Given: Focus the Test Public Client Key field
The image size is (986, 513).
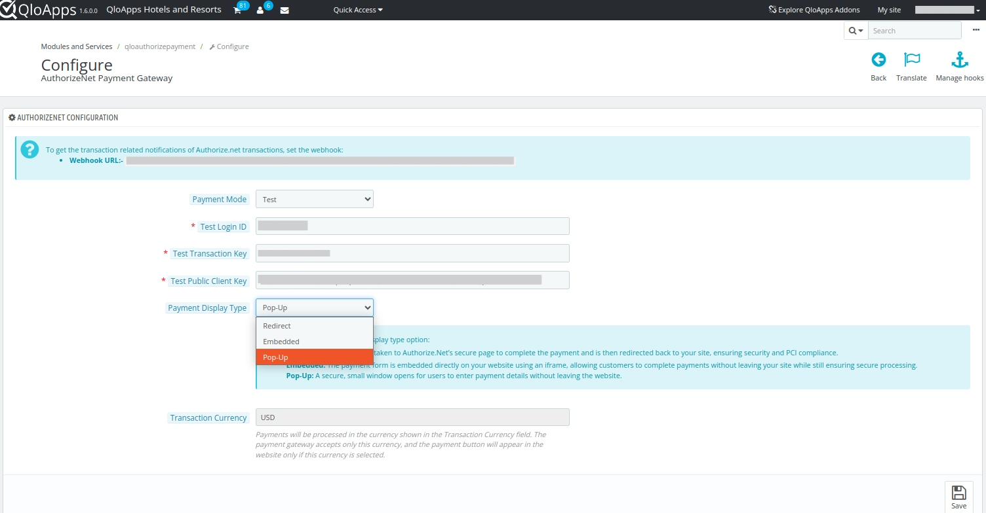Looking at the screenshot, I should tap(412, 280).
